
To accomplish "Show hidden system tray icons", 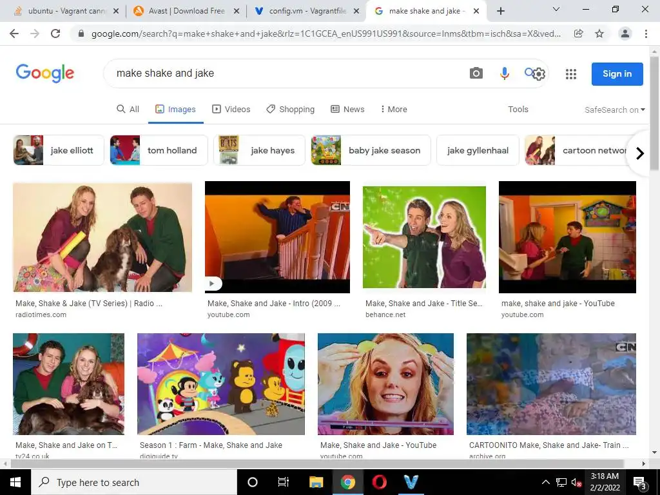I will 545,482.
